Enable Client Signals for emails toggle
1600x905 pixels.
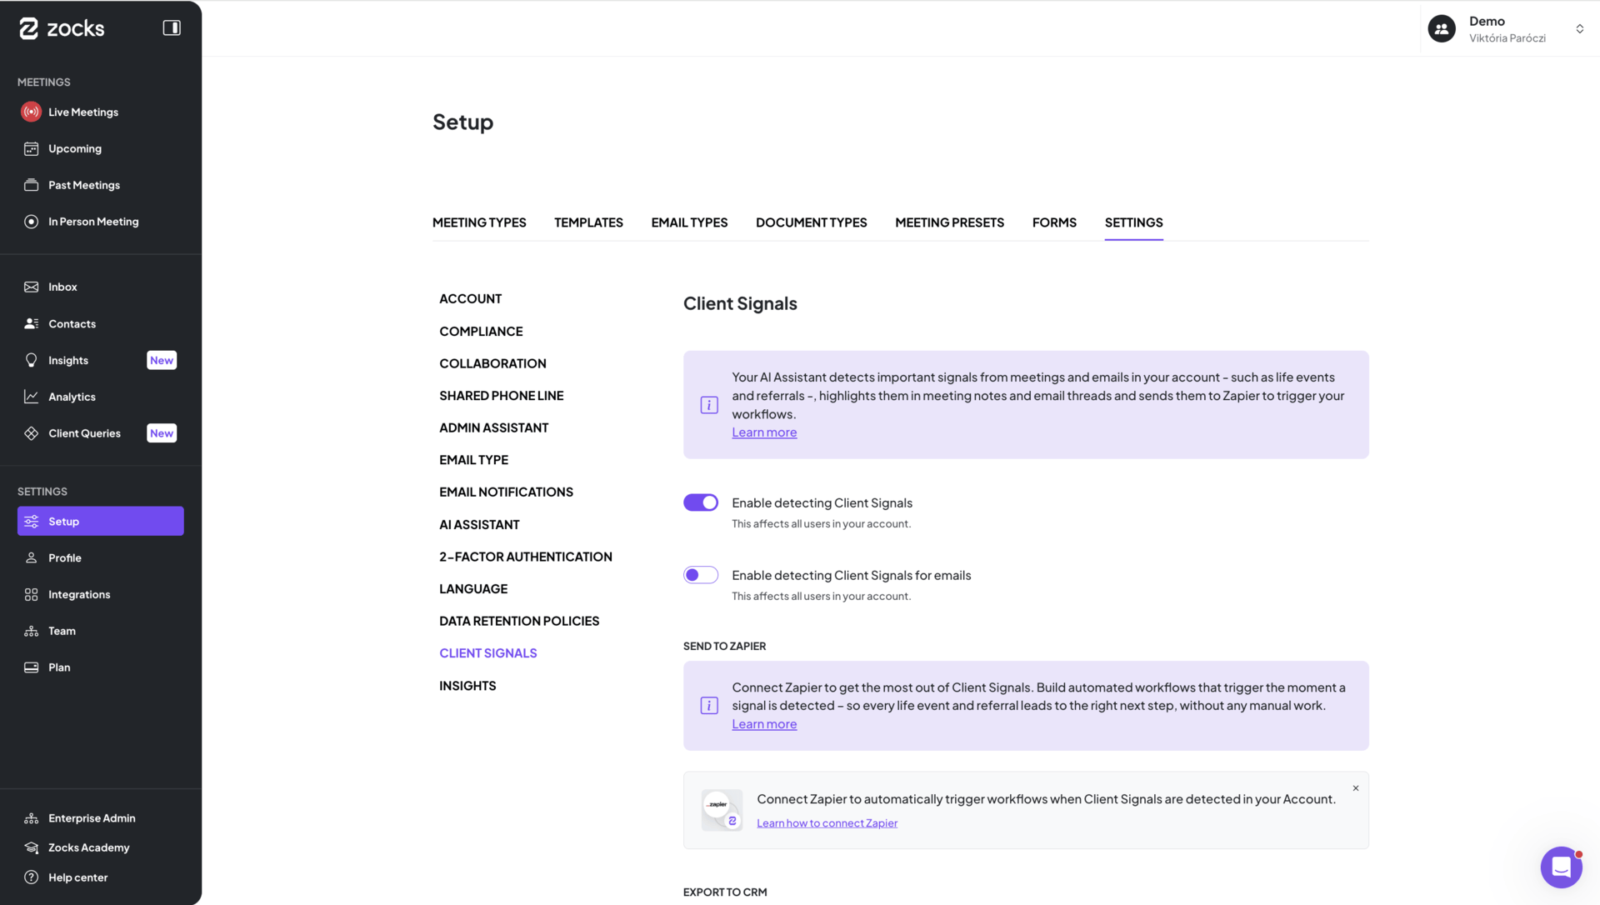point(701,575)
